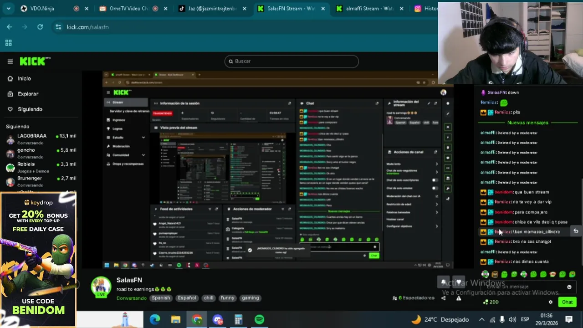Screen dimensions: 583x328
Task: Expand the hidden system tray icons chevron
Action: pos(482,319)
